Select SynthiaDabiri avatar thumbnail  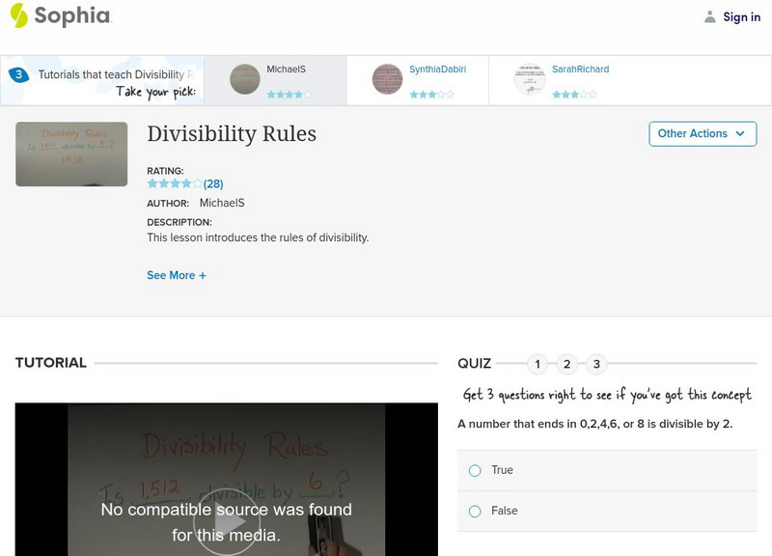click(x=387, y=79)
